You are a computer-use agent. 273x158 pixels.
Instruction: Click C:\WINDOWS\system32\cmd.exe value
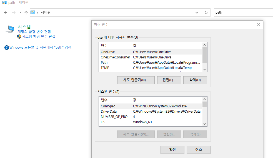click(x=160, y=106)
